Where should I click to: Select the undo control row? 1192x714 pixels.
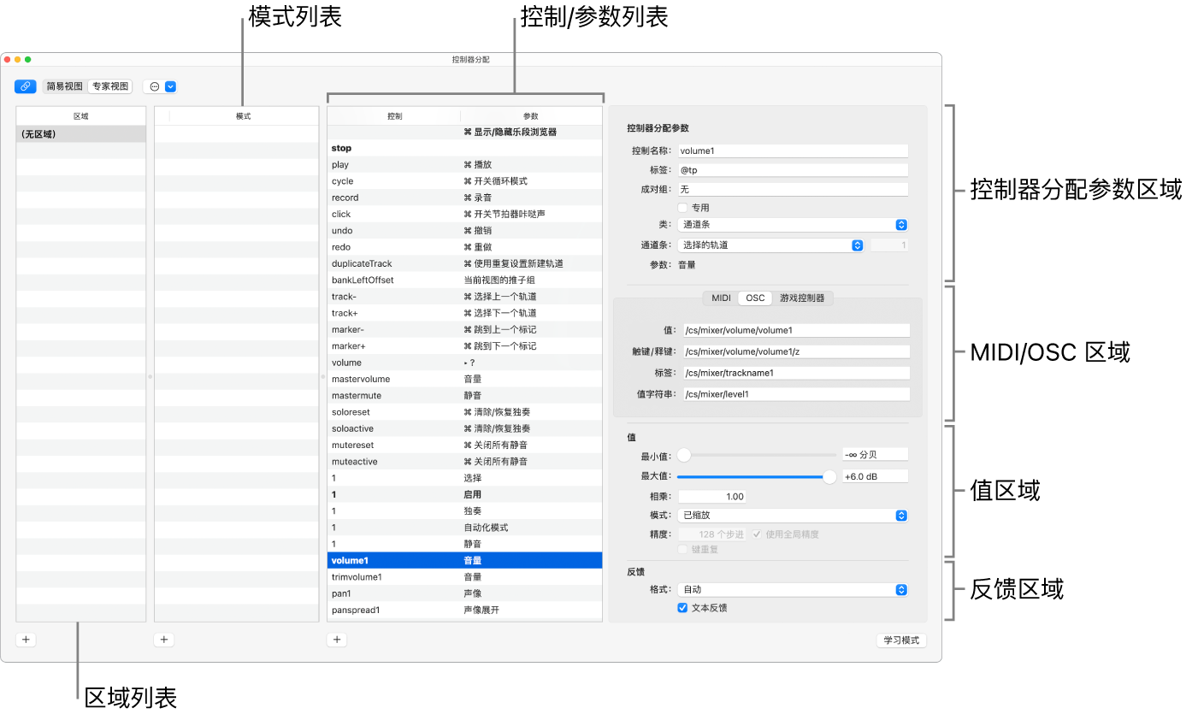(465, 231)
